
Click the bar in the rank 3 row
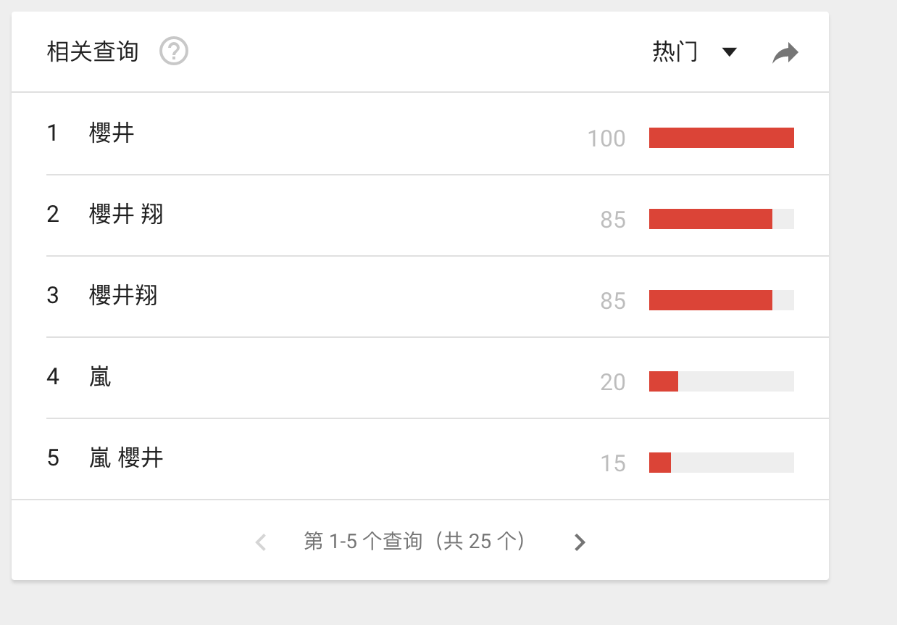point(710,300)
